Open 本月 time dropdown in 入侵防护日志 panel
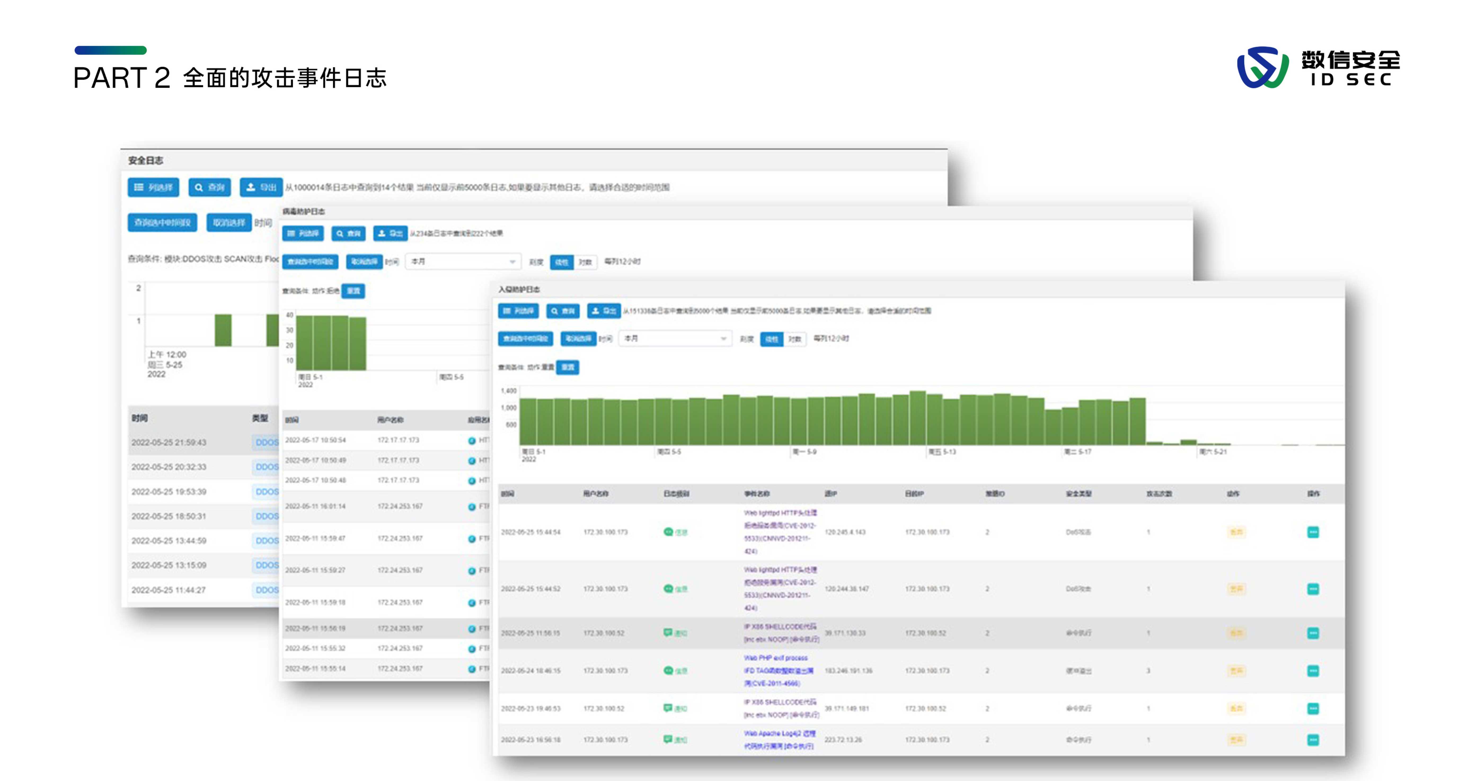This screenshot has width=1472, height=781. tap(675, 339)
